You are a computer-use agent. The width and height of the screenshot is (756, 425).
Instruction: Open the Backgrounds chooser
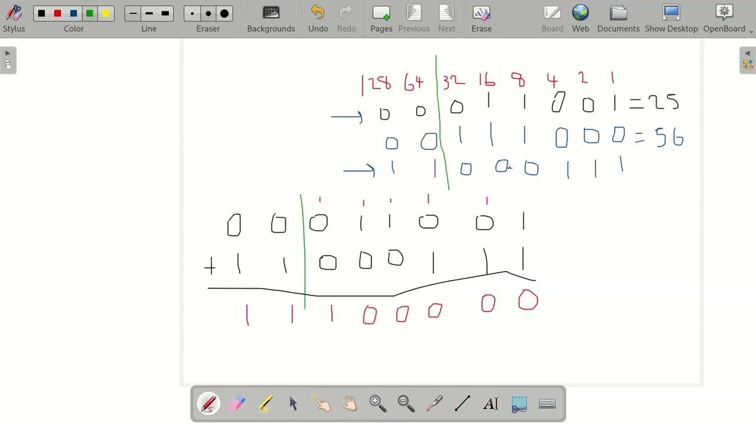click(271, 19)
